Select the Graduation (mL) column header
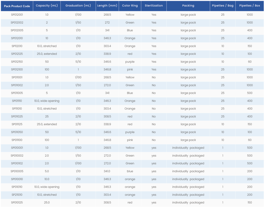 tap(78, 6)
